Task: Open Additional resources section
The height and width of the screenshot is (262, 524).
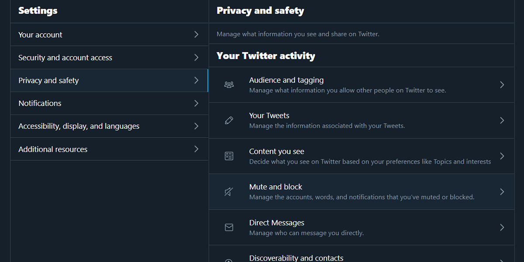Action: pos(53,149)
